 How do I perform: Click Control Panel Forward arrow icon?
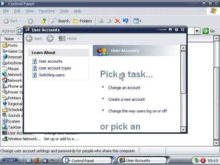pos(30,21)
